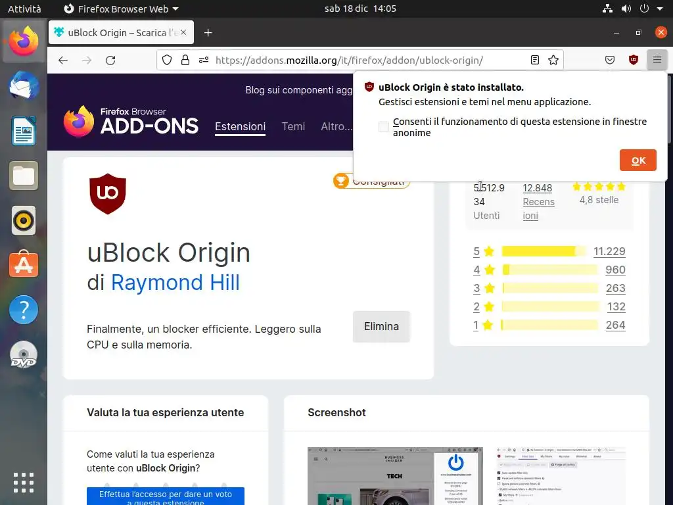Screen dimensions: 673x505
Task: Open the DVD disc icon in the dock
Action: coord(24,355)
